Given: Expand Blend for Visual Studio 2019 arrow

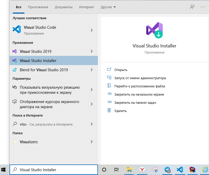Looking at the screenshot, I should coord(92,70).
